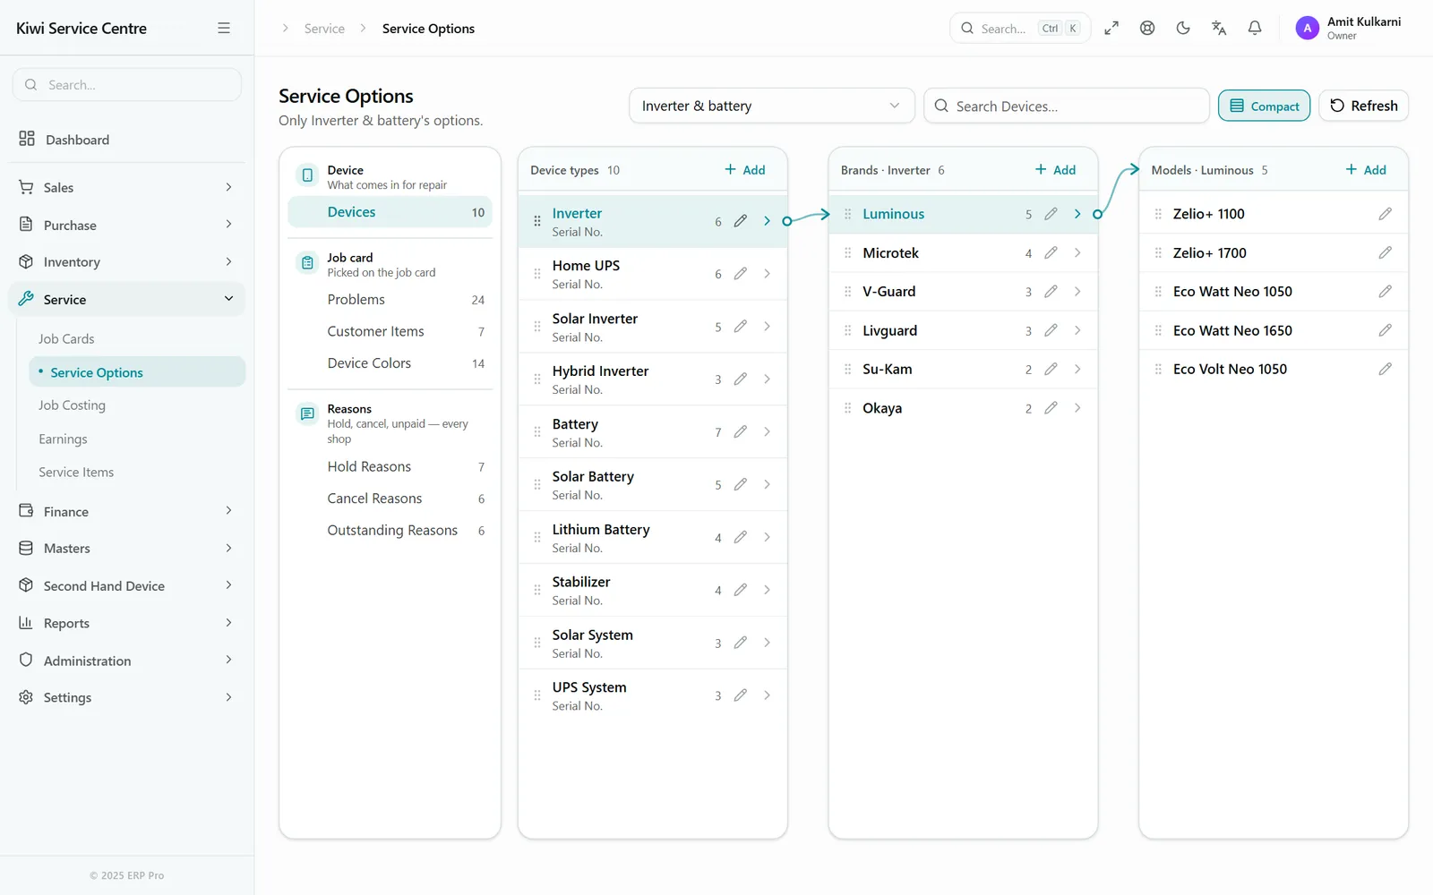The height and width of the screenshot is (895, 1433).
Task: Edit the Microtek brand pencil icon
Action: coord(1051,253)
